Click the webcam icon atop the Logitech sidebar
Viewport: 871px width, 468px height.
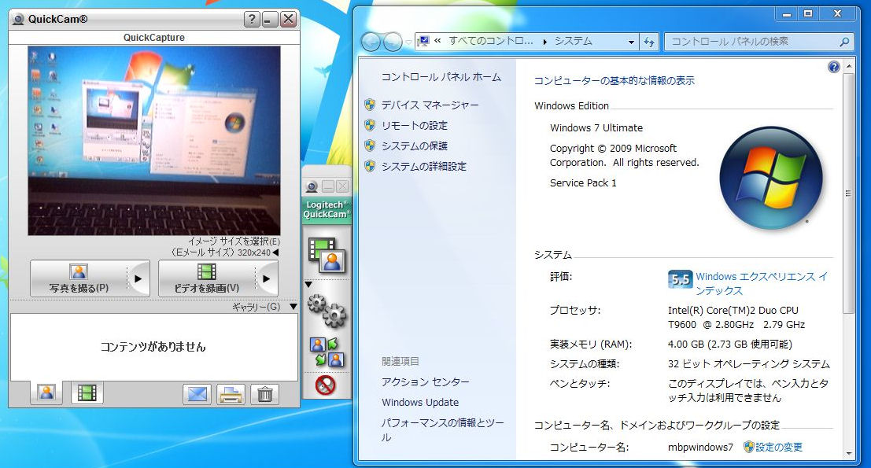click(312, 186)
